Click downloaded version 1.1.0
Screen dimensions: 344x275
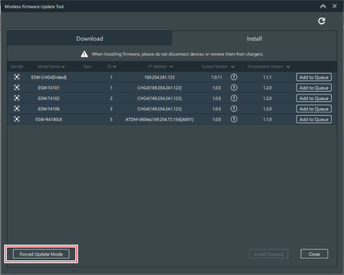(267, 119)
